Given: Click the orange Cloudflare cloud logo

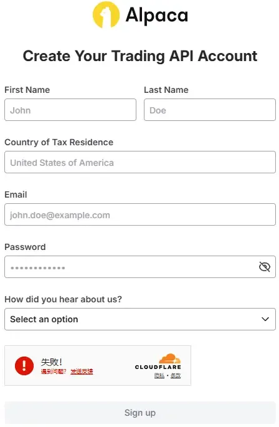Looking at the screenshot, I should (x=169, y=358).
